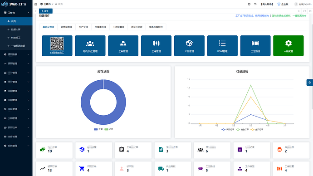
Task: Open 数据大屏 in the sidebar
Action: (16, 29)
